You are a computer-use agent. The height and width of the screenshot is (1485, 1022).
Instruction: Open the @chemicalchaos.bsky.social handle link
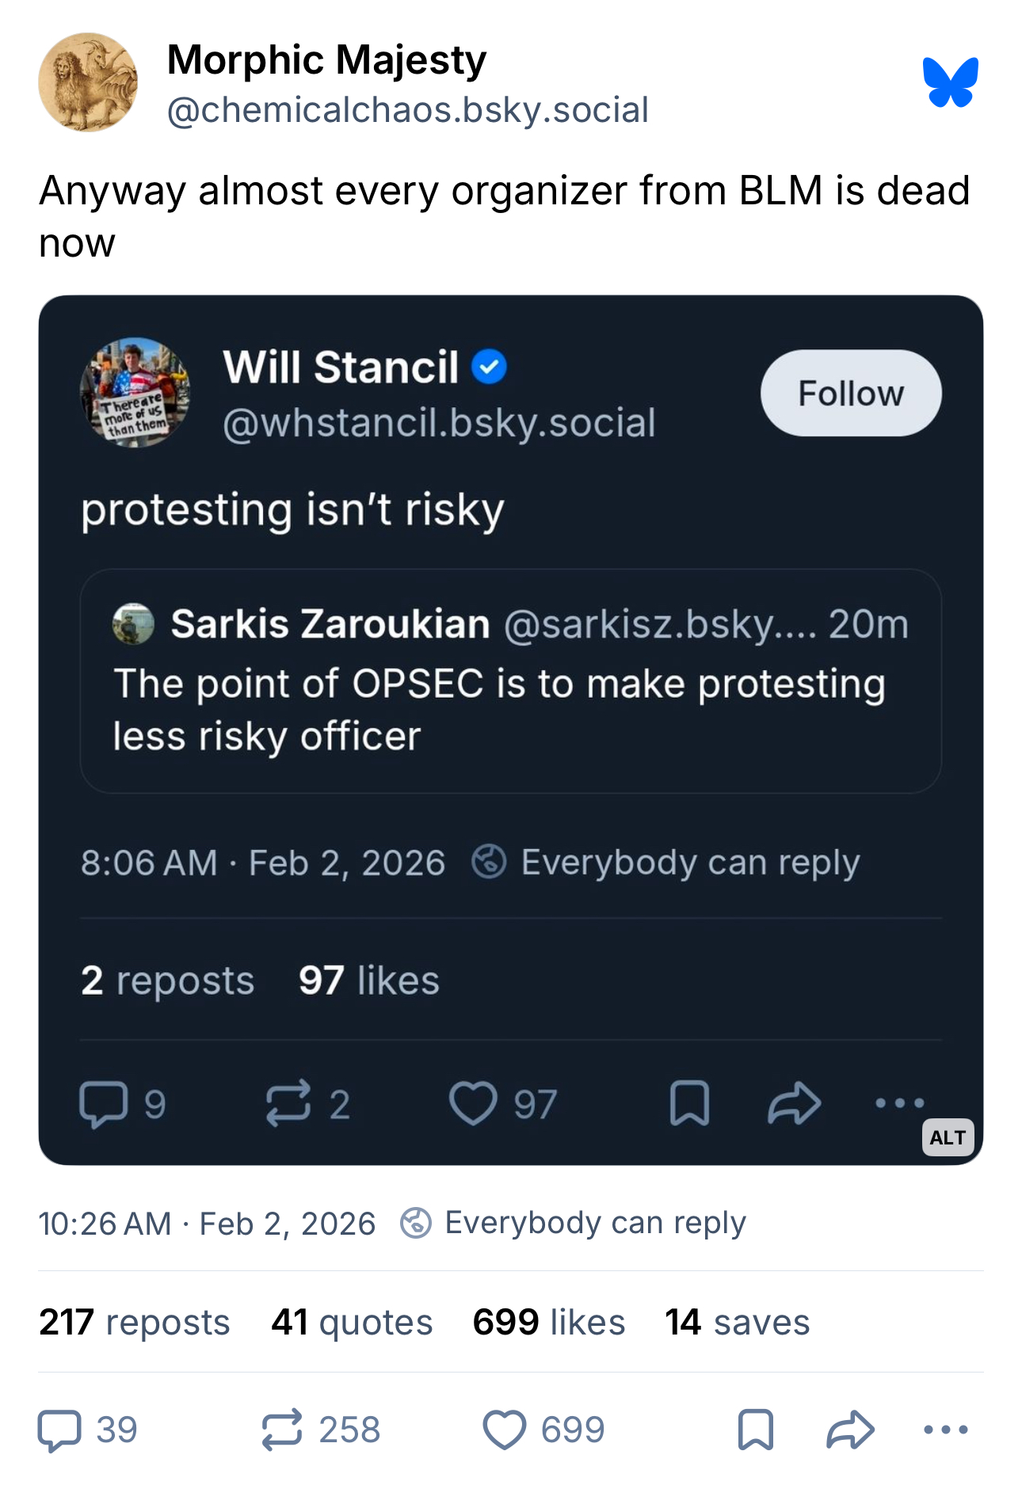tap(407, 110)
